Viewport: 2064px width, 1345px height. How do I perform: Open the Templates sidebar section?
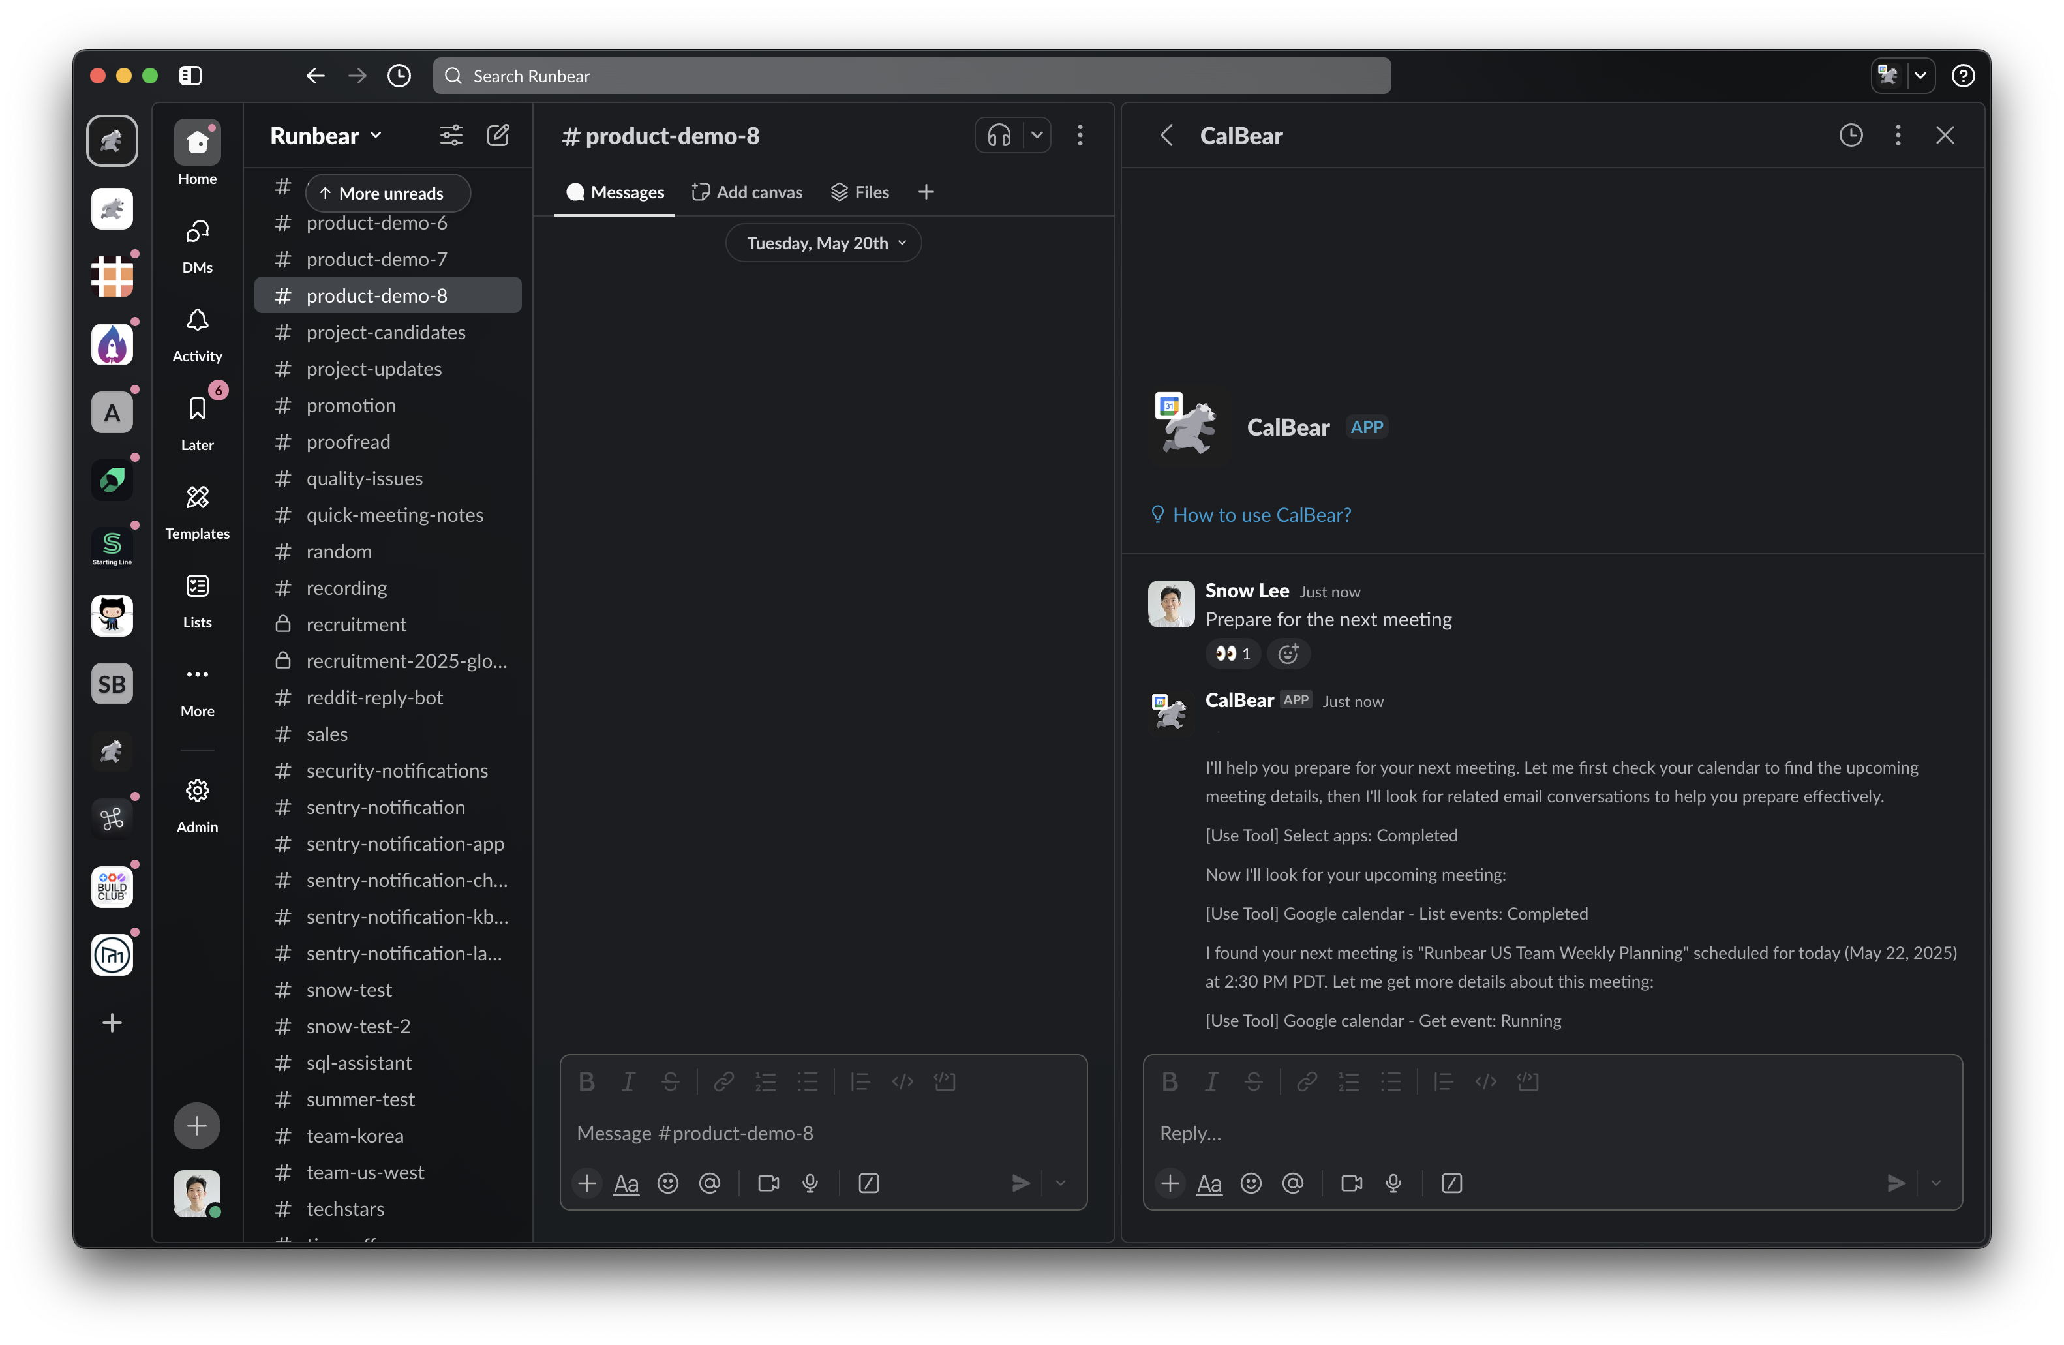point(197,511)
